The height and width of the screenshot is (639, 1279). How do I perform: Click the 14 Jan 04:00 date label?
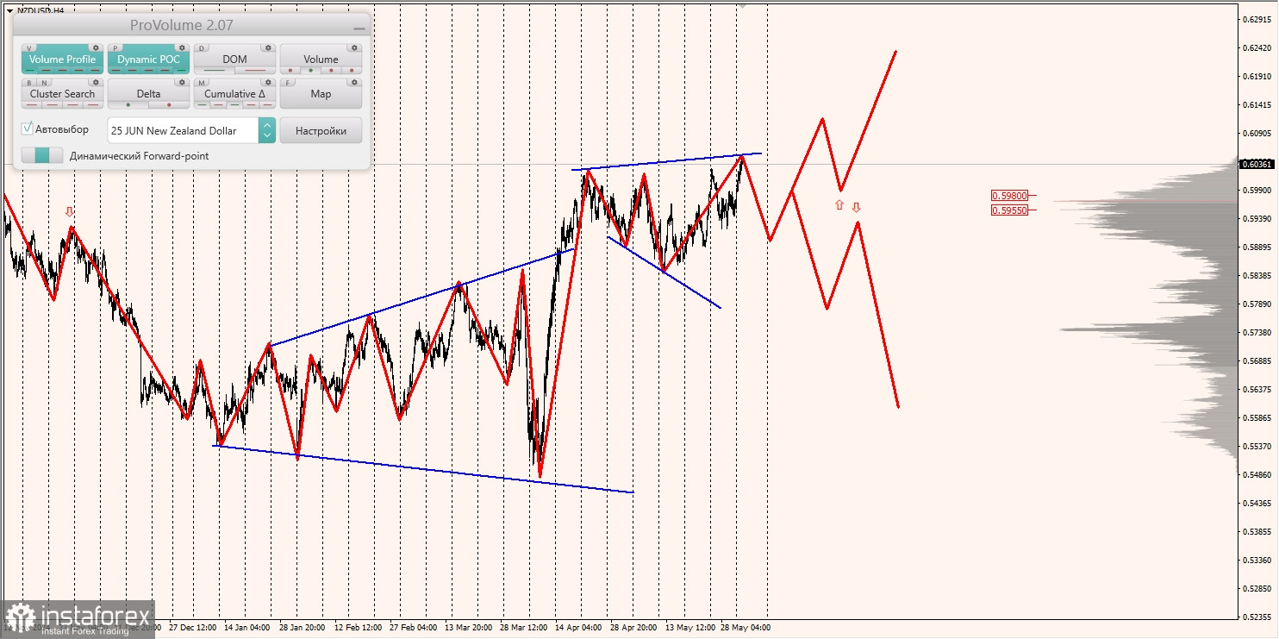pyautogui.click(x=246, y=628)
